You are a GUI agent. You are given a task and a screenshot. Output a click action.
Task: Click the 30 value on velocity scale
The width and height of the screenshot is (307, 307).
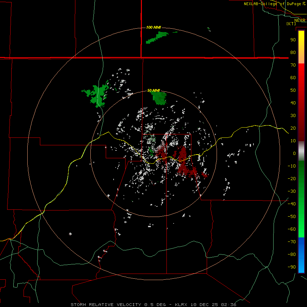(293, 116)
